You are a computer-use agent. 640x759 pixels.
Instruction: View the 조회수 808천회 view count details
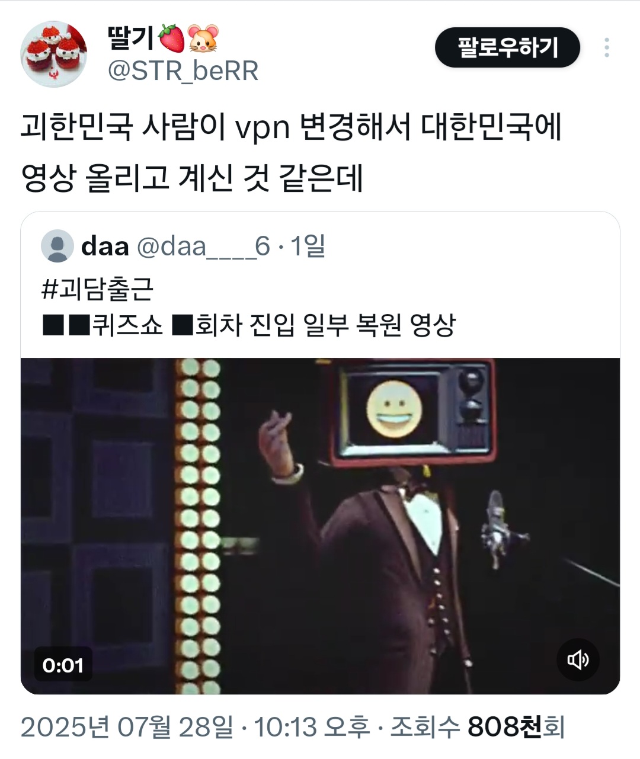tap(477, 727)
